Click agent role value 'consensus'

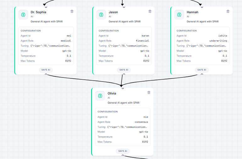[141, 122]
